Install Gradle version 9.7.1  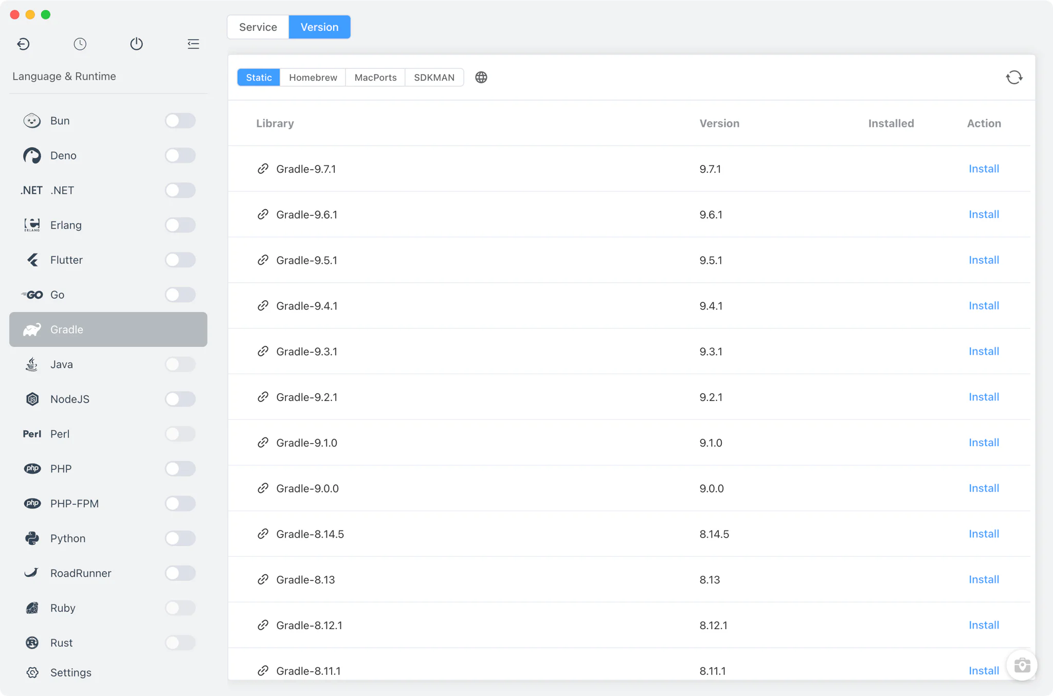click(x=984, y=169)
